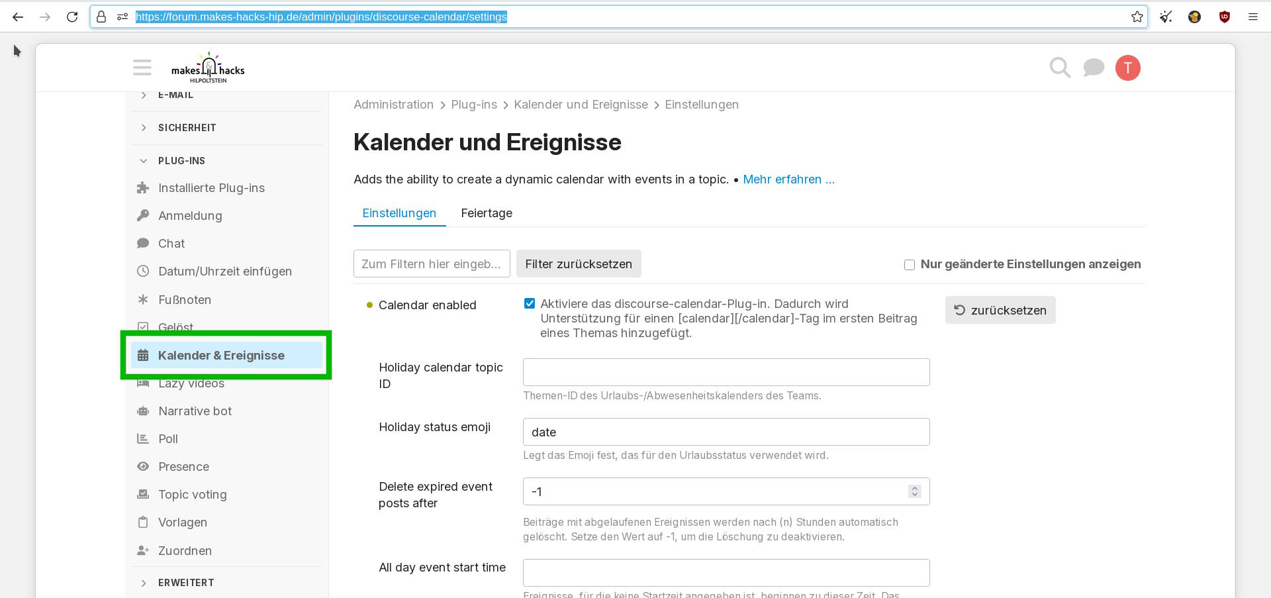Expand the SICHERHEIT sidebar section

187,128
